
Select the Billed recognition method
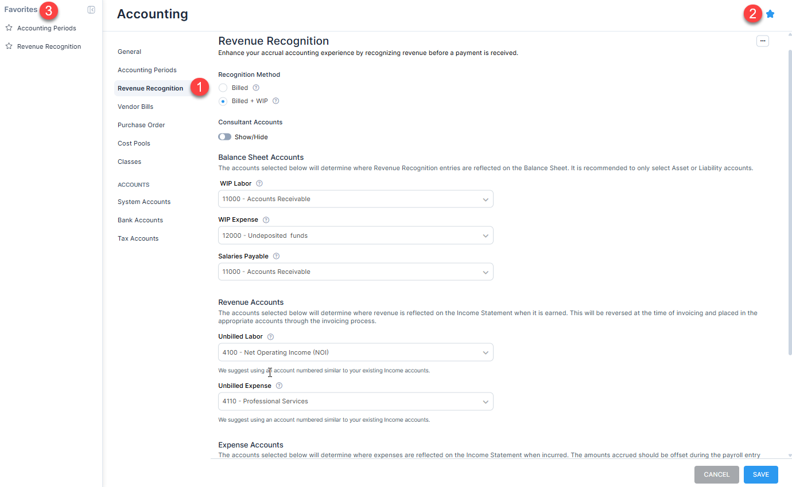223,87
